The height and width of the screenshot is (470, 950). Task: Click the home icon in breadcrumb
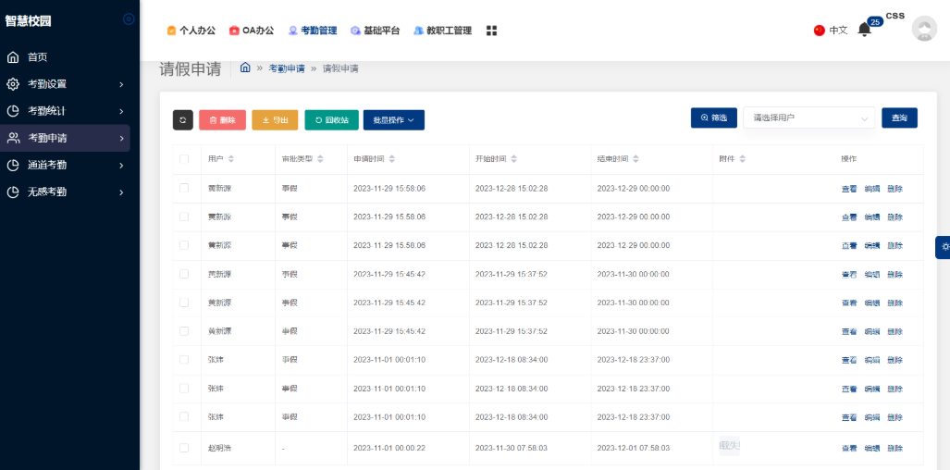[x=245, y=68]
